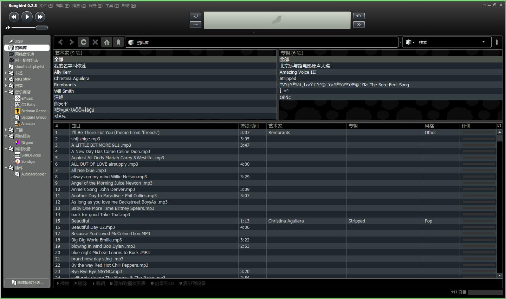Click the play button
The image size is (506, 299).
click(27, 16)
